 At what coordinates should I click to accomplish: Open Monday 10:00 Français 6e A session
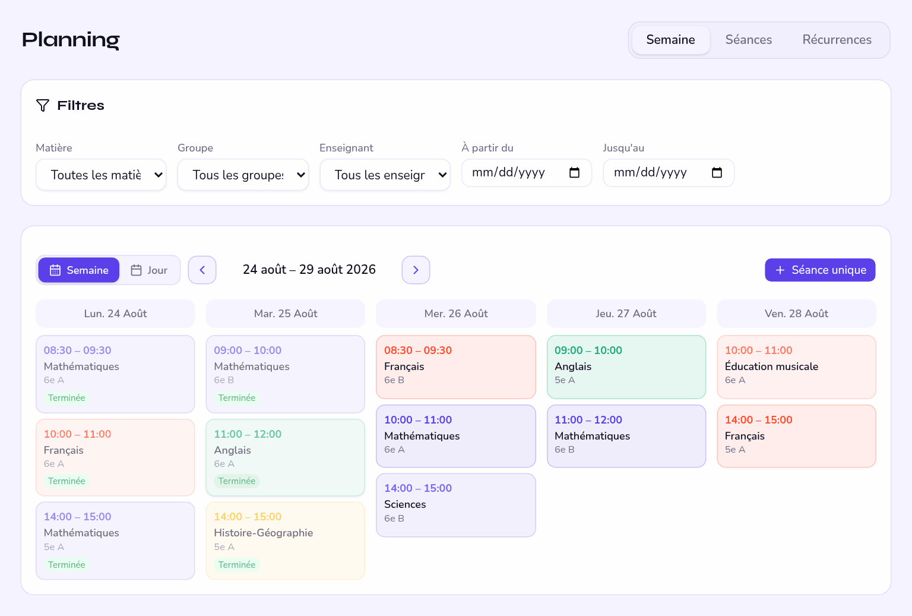115,457
